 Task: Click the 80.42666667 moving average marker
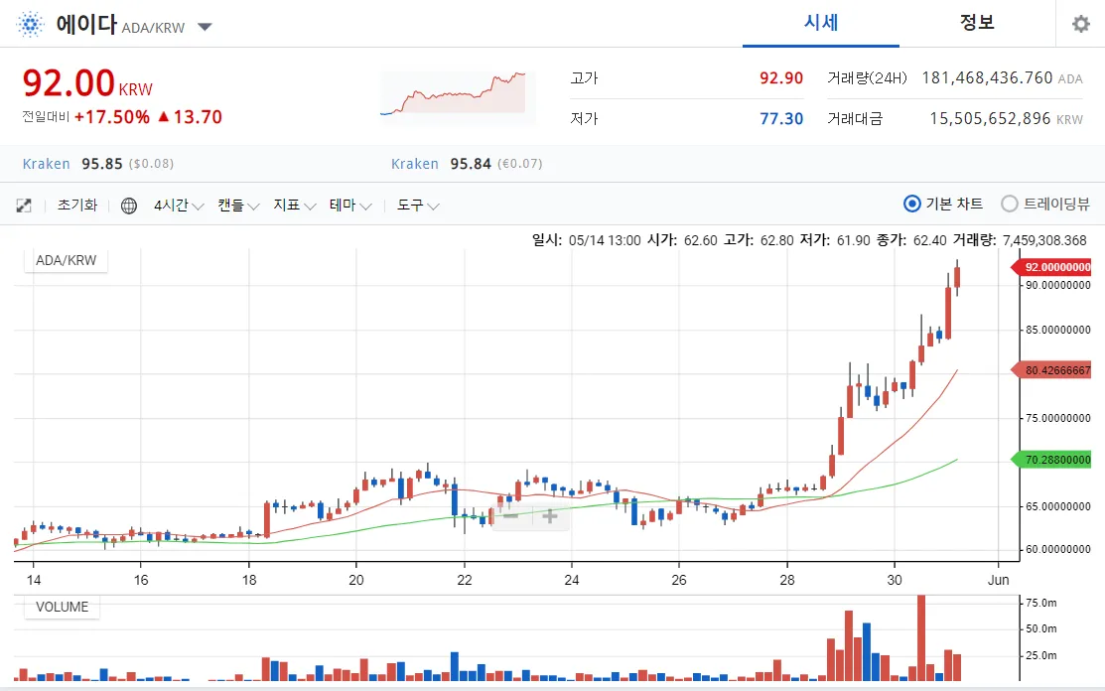[x=1051, y=369]
